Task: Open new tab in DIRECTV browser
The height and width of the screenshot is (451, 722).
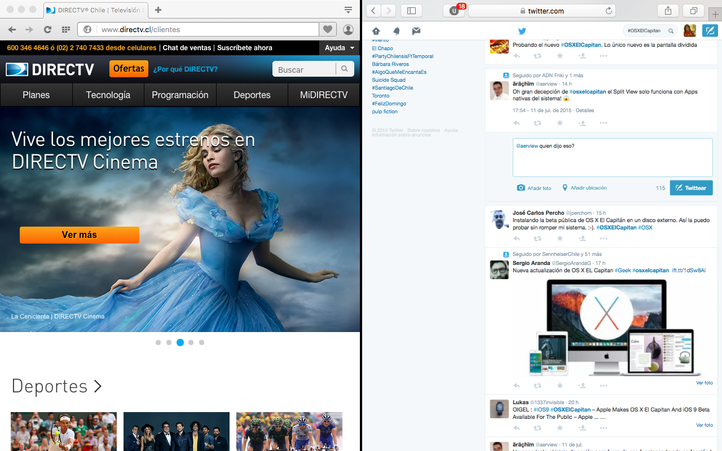Action: [x=158, y=10]
